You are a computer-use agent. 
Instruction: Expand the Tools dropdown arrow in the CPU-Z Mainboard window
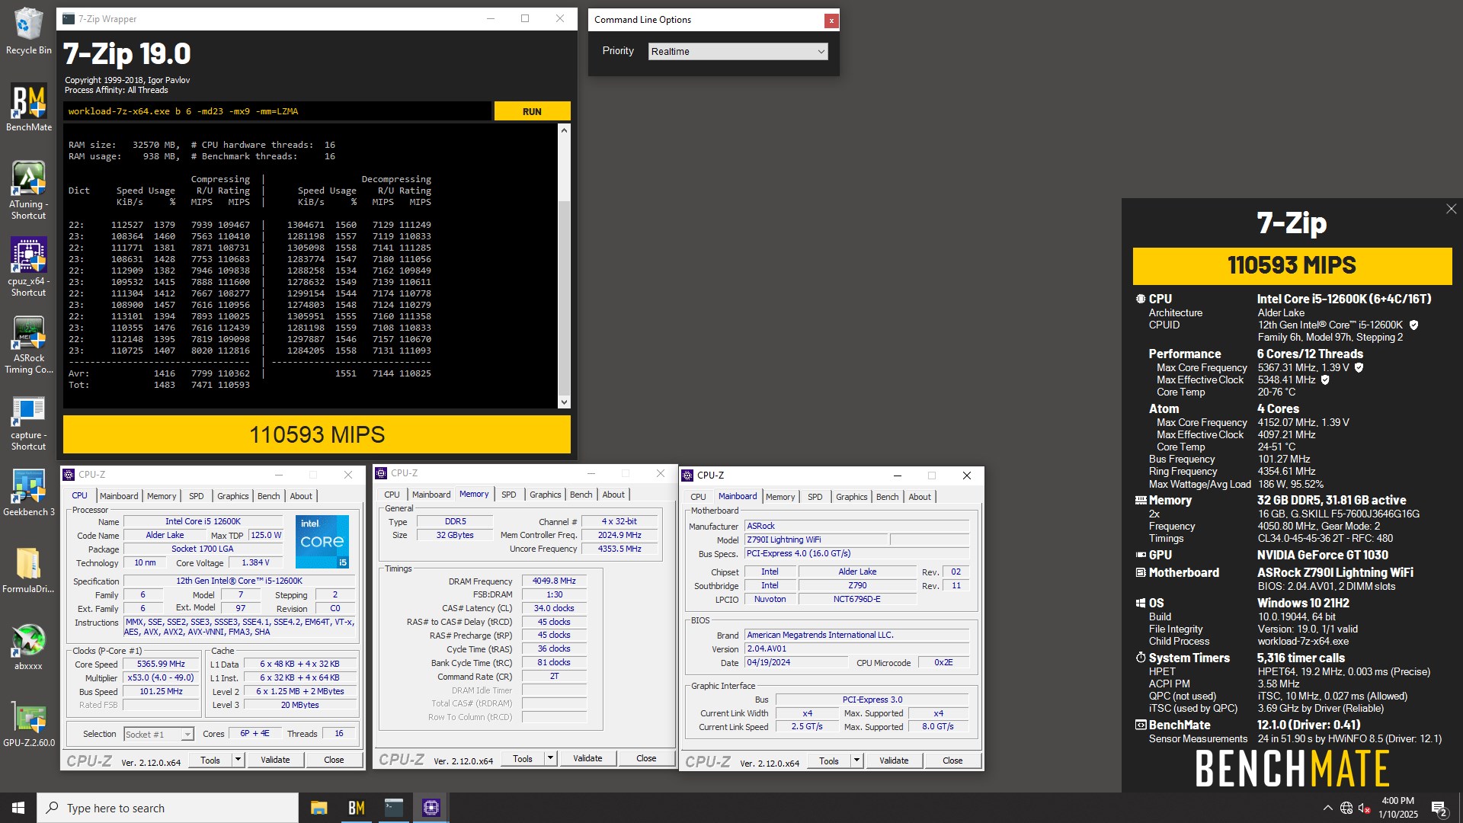click(856, 761)
